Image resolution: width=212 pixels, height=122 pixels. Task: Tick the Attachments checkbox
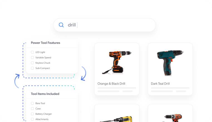(x=32, y=119)
